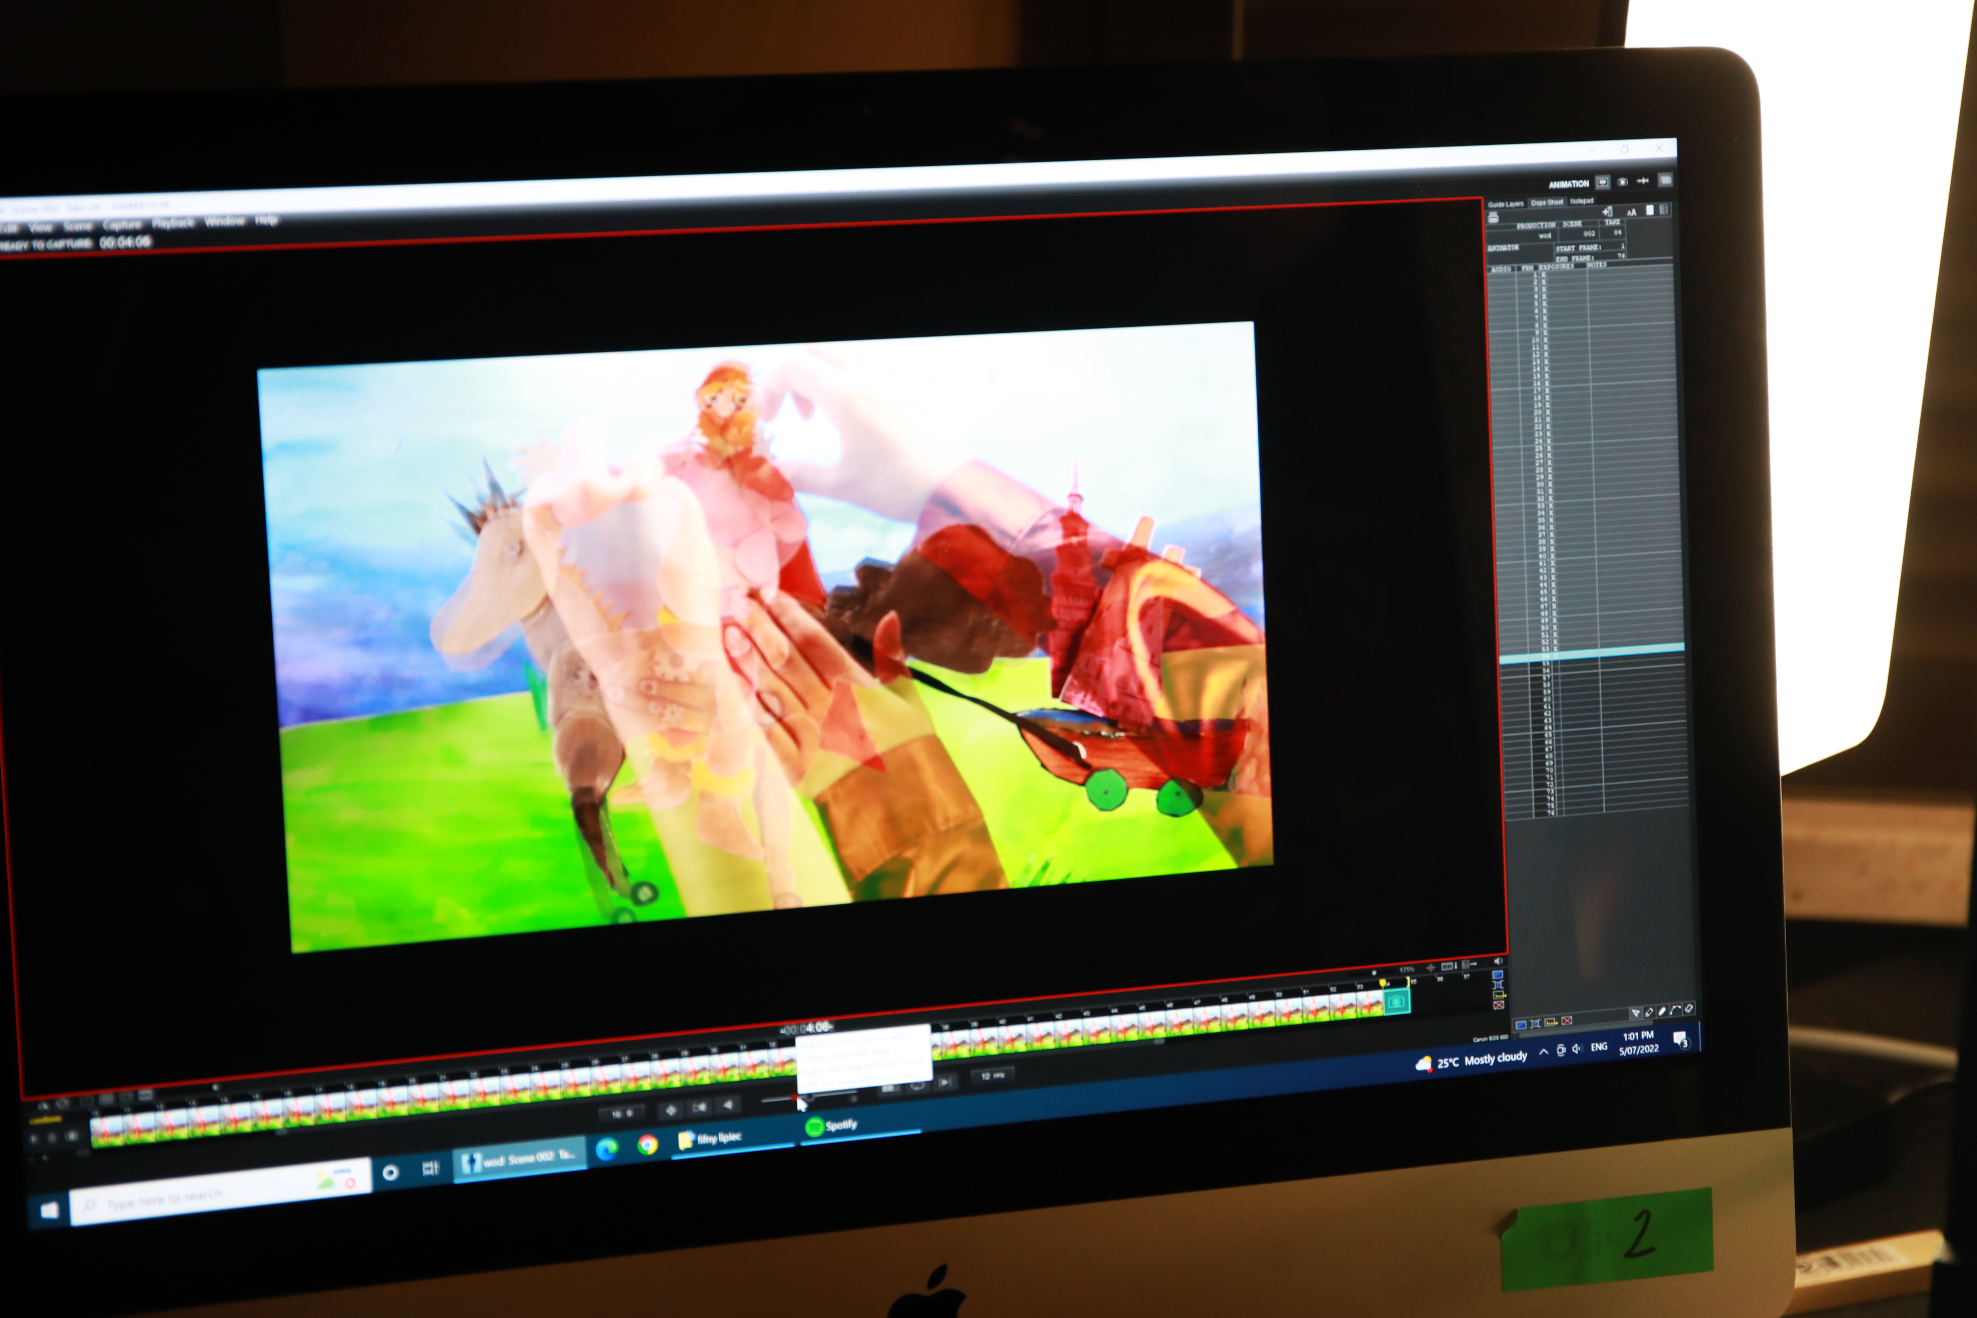1977x1318 pixels.
Task: Switch to the Guide Layers tab
Action: tap(1506, 204)
